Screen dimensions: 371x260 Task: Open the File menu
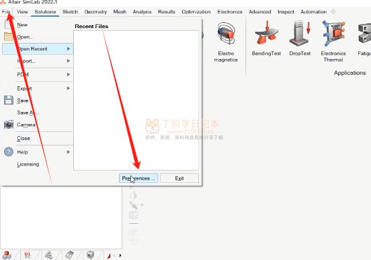pos(6,12)
